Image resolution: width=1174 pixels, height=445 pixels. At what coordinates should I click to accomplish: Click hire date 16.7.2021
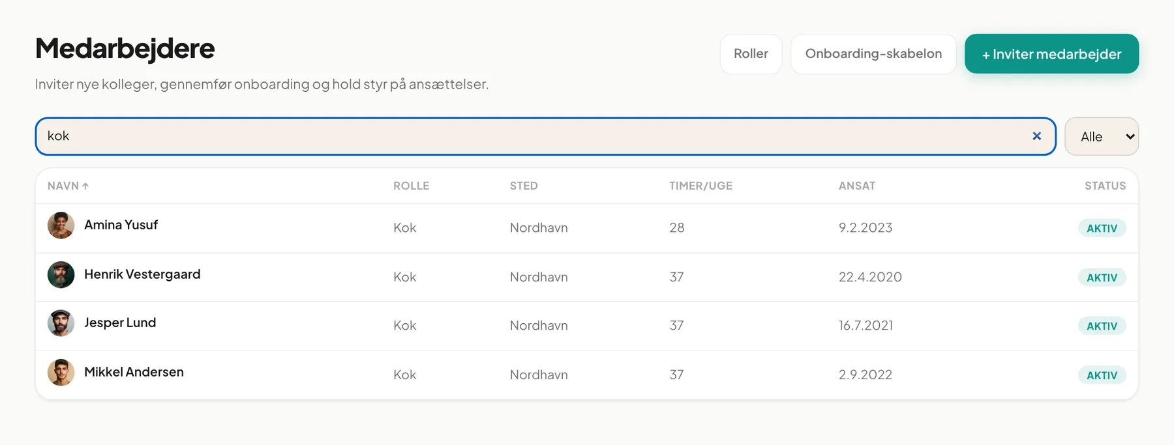point(865,325)
